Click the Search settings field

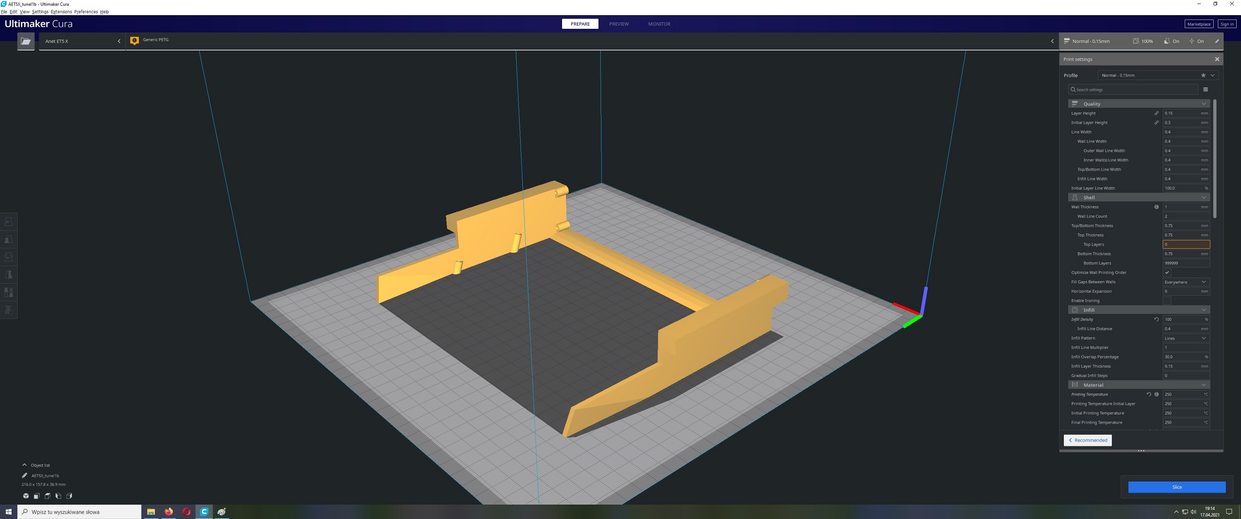pyautogui.click(x=1133, y=90)
